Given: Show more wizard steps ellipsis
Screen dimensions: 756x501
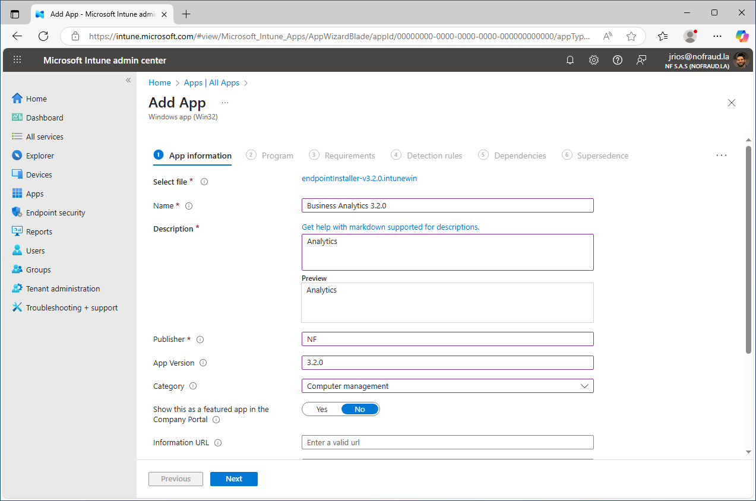Looking at the screenshot, I should 722,156.
